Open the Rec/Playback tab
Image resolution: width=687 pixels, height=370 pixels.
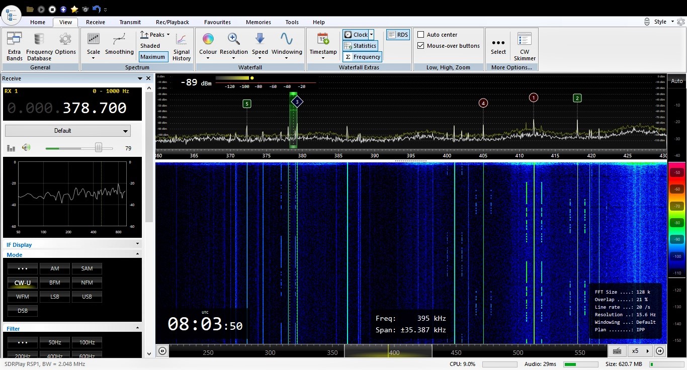click(173, 22)
